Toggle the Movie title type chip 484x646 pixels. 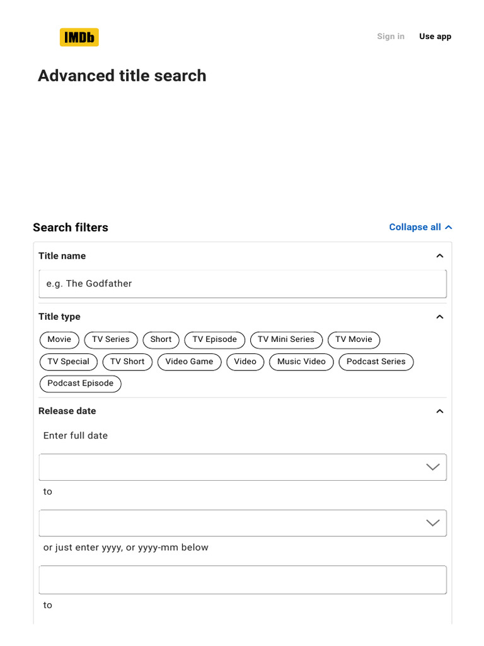point(59,340)
